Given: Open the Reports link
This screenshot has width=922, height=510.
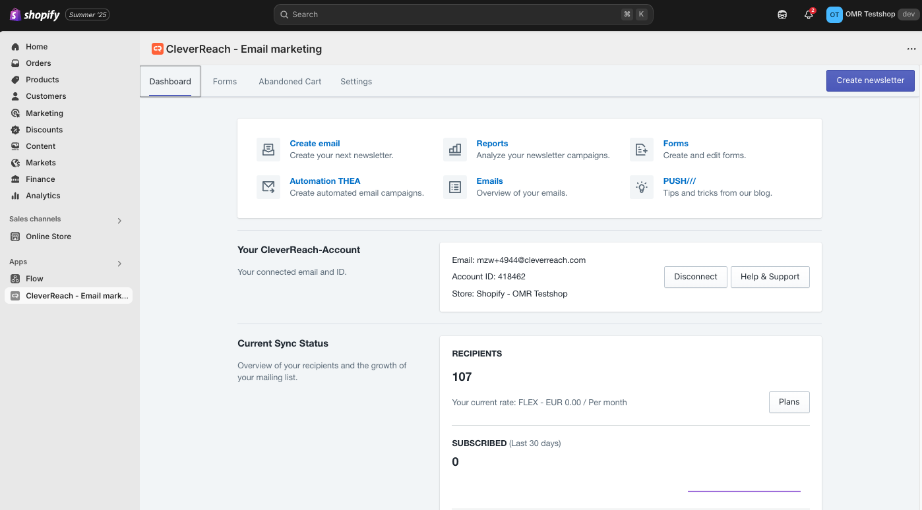Looking at the screenshot, I should (493, 144).
